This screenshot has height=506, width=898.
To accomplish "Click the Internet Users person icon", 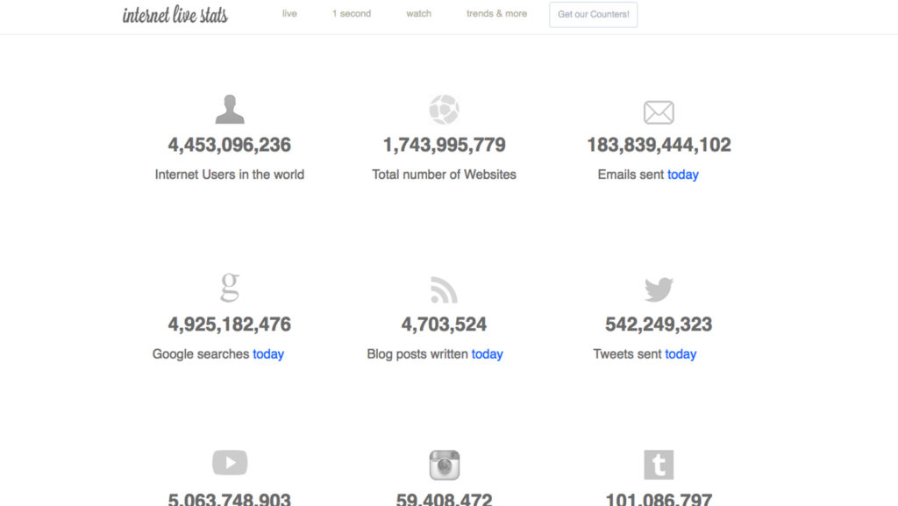I will (230, 110).
